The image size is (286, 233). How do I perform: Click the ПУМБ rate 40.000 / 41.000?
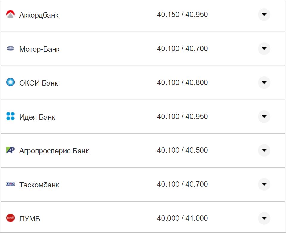click(182, 218)
